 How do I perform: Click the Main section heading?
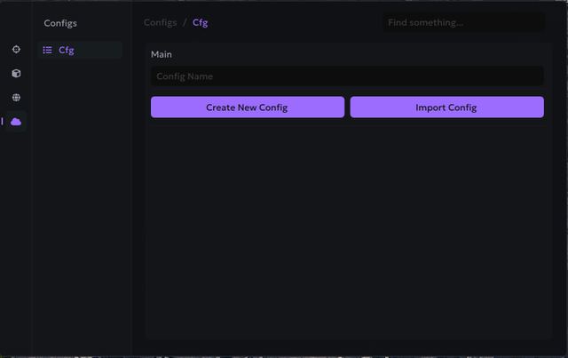point(162,54)
